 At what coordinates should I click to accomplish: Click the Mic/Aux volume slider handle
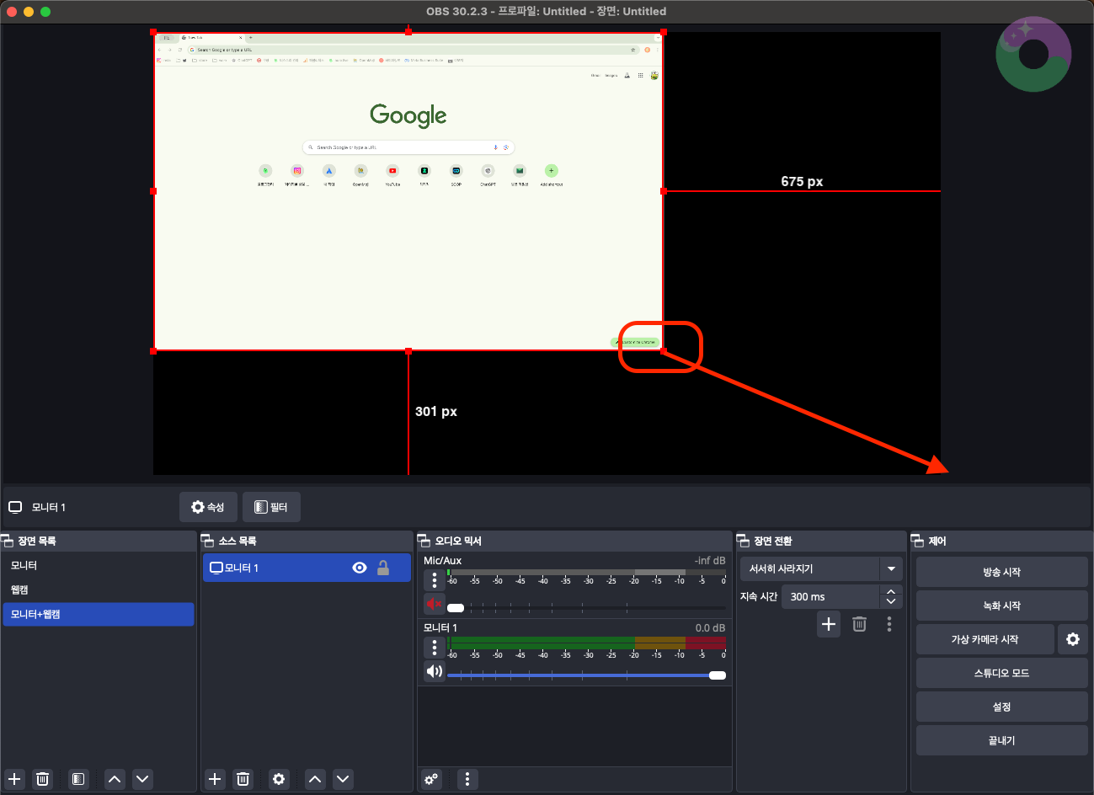[x=456, y=607]
